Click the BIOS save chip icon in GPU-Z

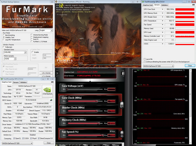(x=51, y=100)
